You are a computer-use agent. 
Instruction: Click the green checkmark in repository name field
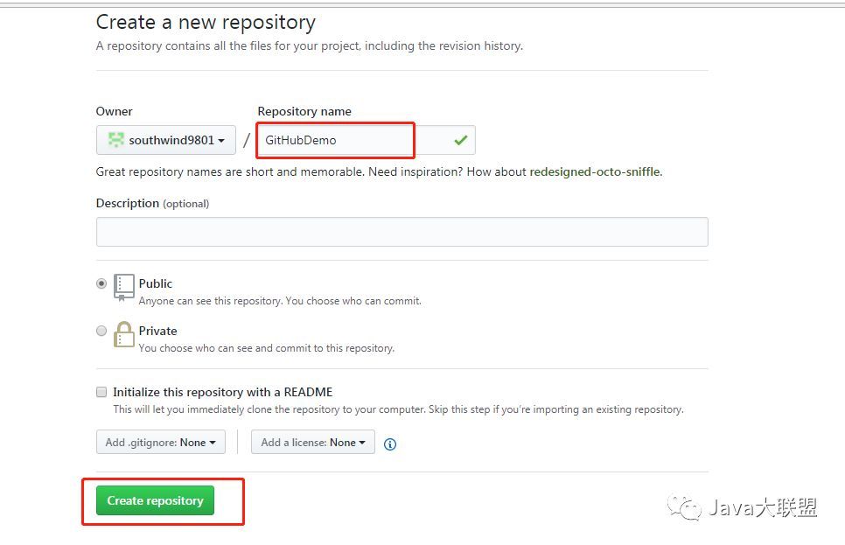coord(461,140)
